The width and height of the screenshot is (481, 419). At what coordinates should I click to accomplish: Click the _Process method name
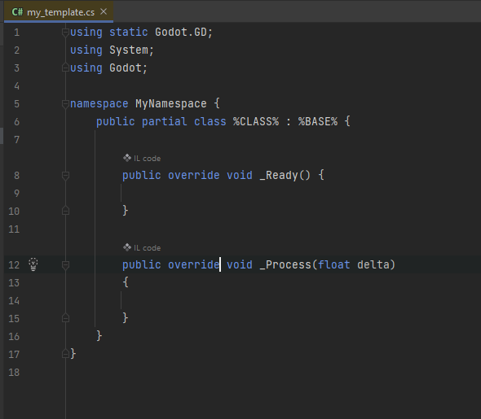[285, 264]
